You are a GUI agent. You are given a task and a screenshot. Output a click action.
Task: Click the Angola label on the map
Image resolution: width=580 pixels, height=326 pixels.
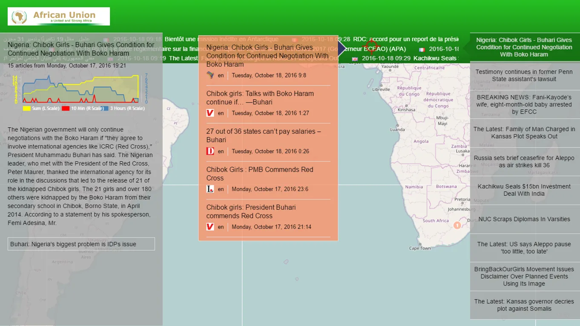pos(421,141)
